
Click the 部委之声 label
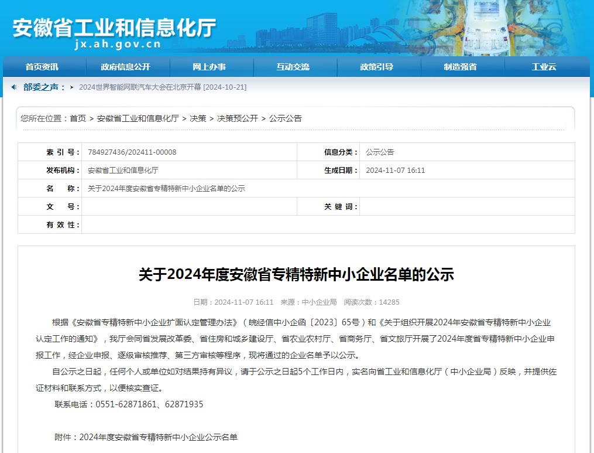pyautogui.click(x=43, y=87)
